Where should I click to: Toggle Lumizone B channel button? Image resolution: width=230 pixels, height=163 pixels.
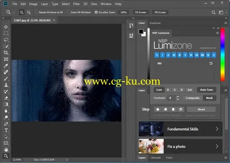tap(181, 90)
